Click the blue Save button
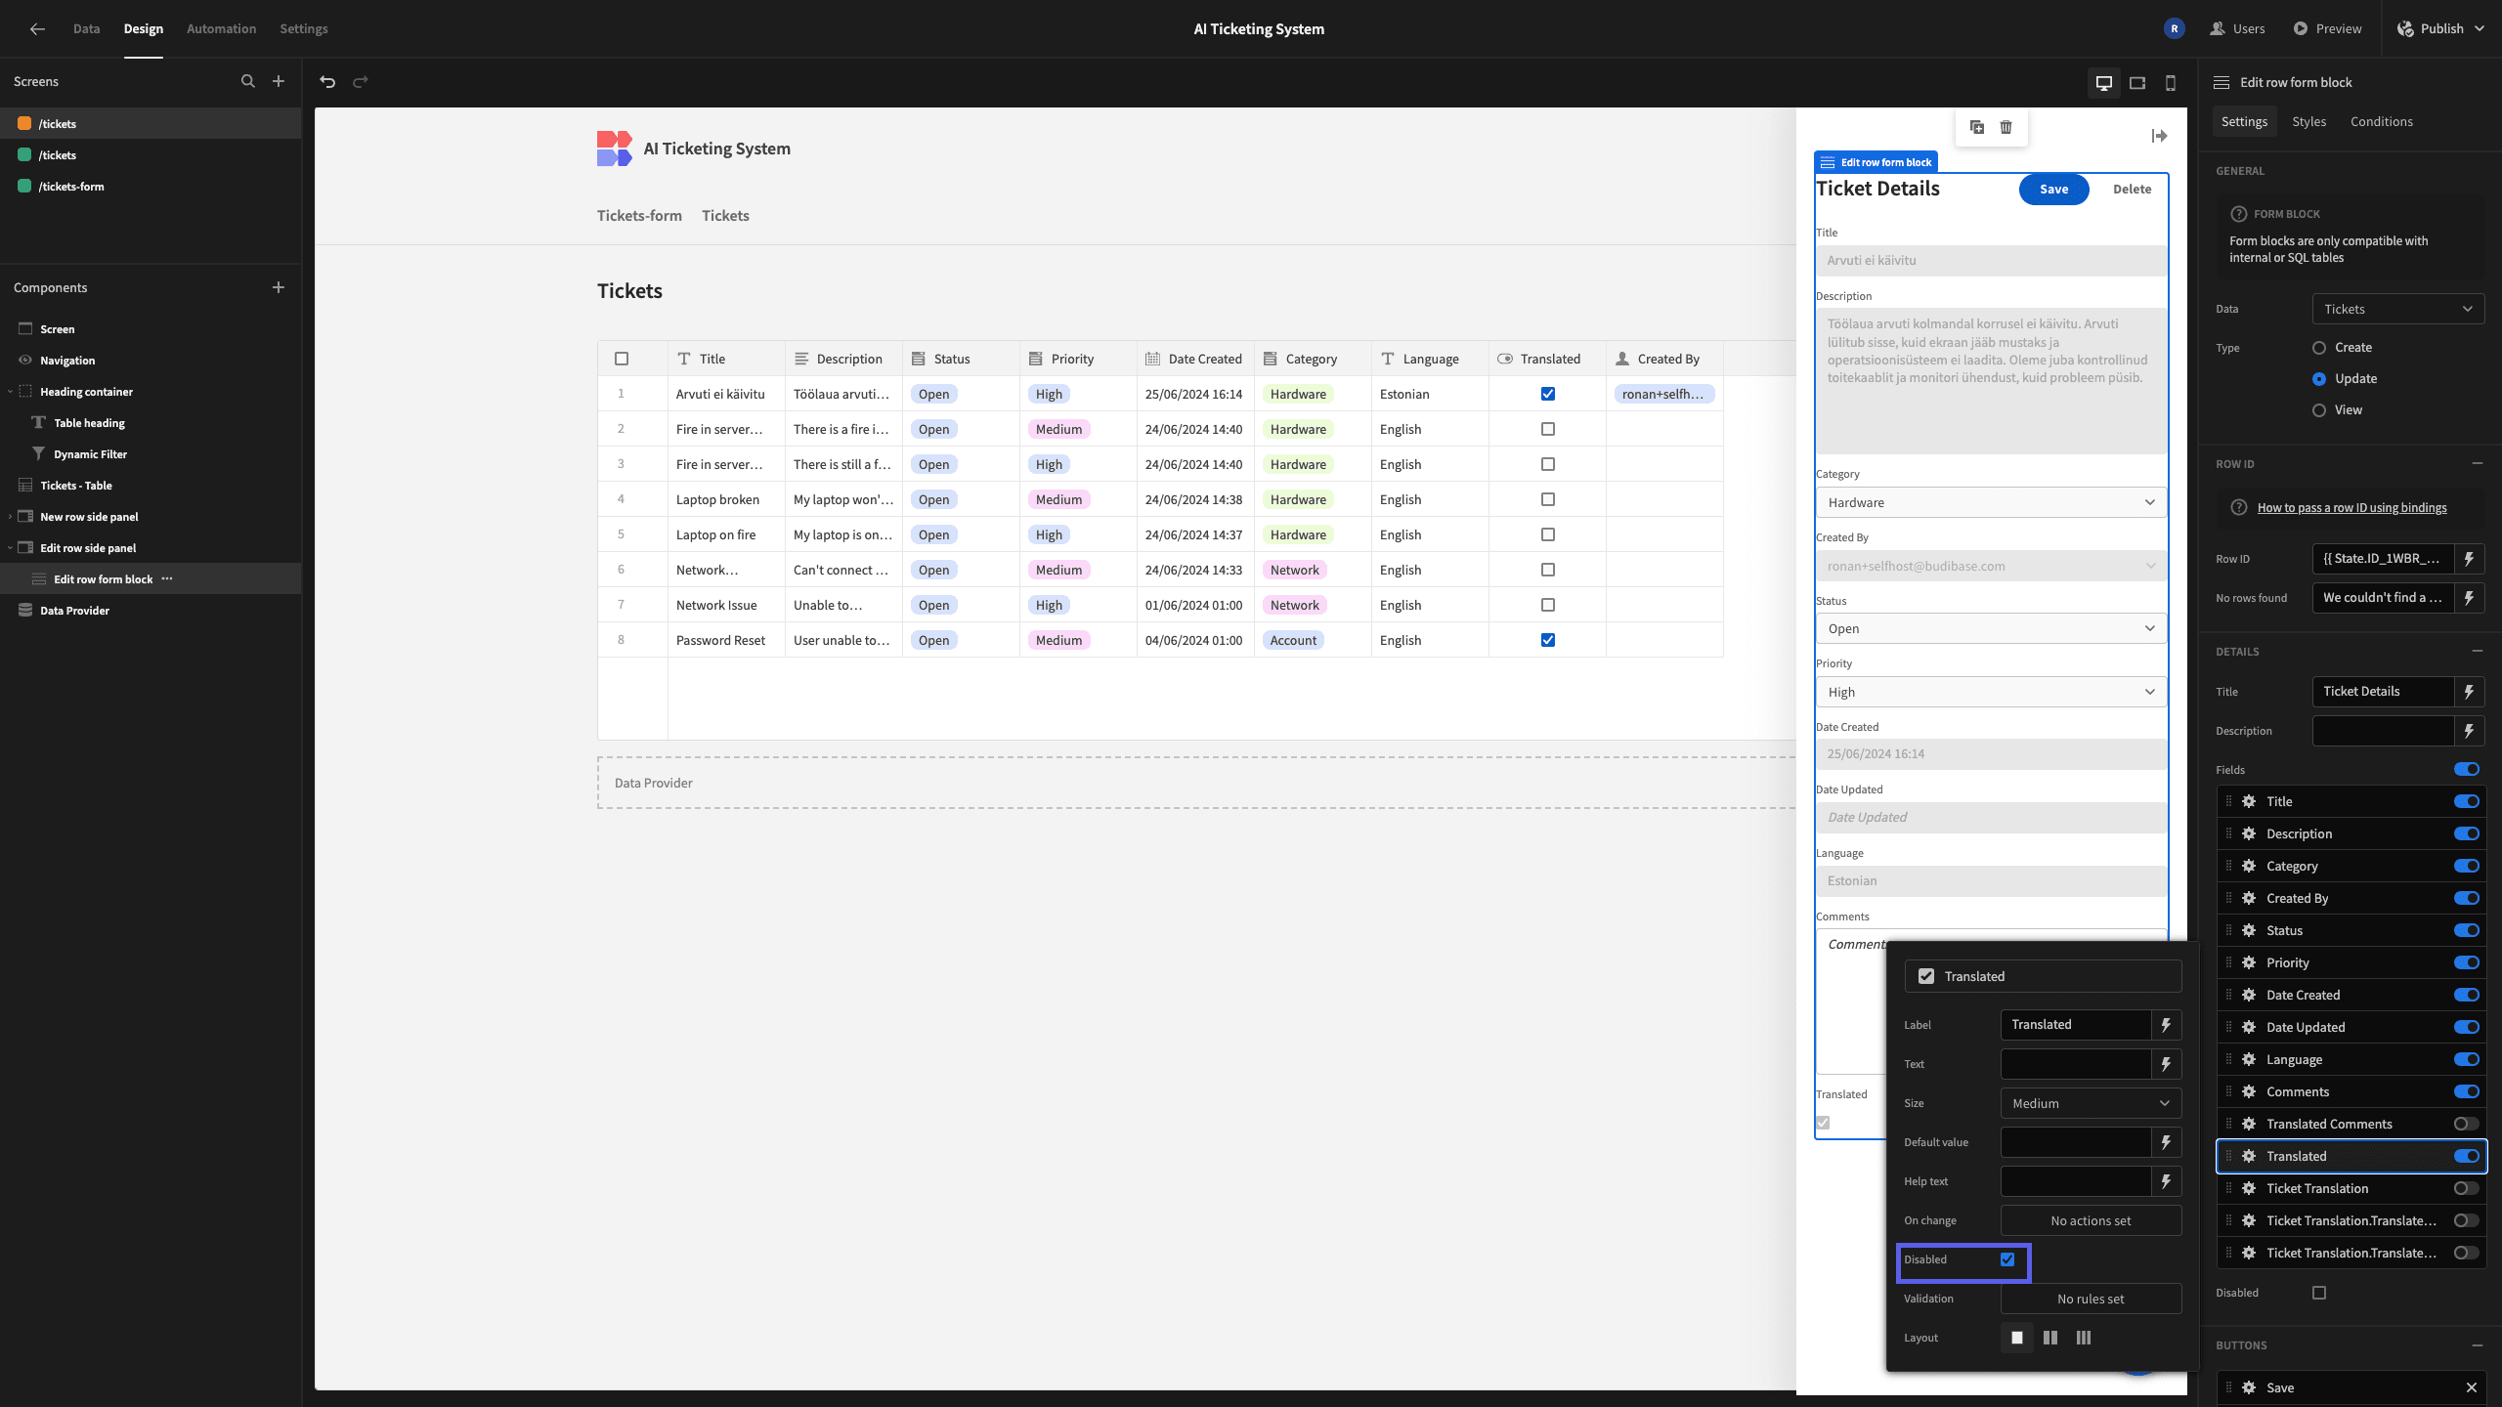This screenshot has width=2502, height=1407. tap(2053, 190)
